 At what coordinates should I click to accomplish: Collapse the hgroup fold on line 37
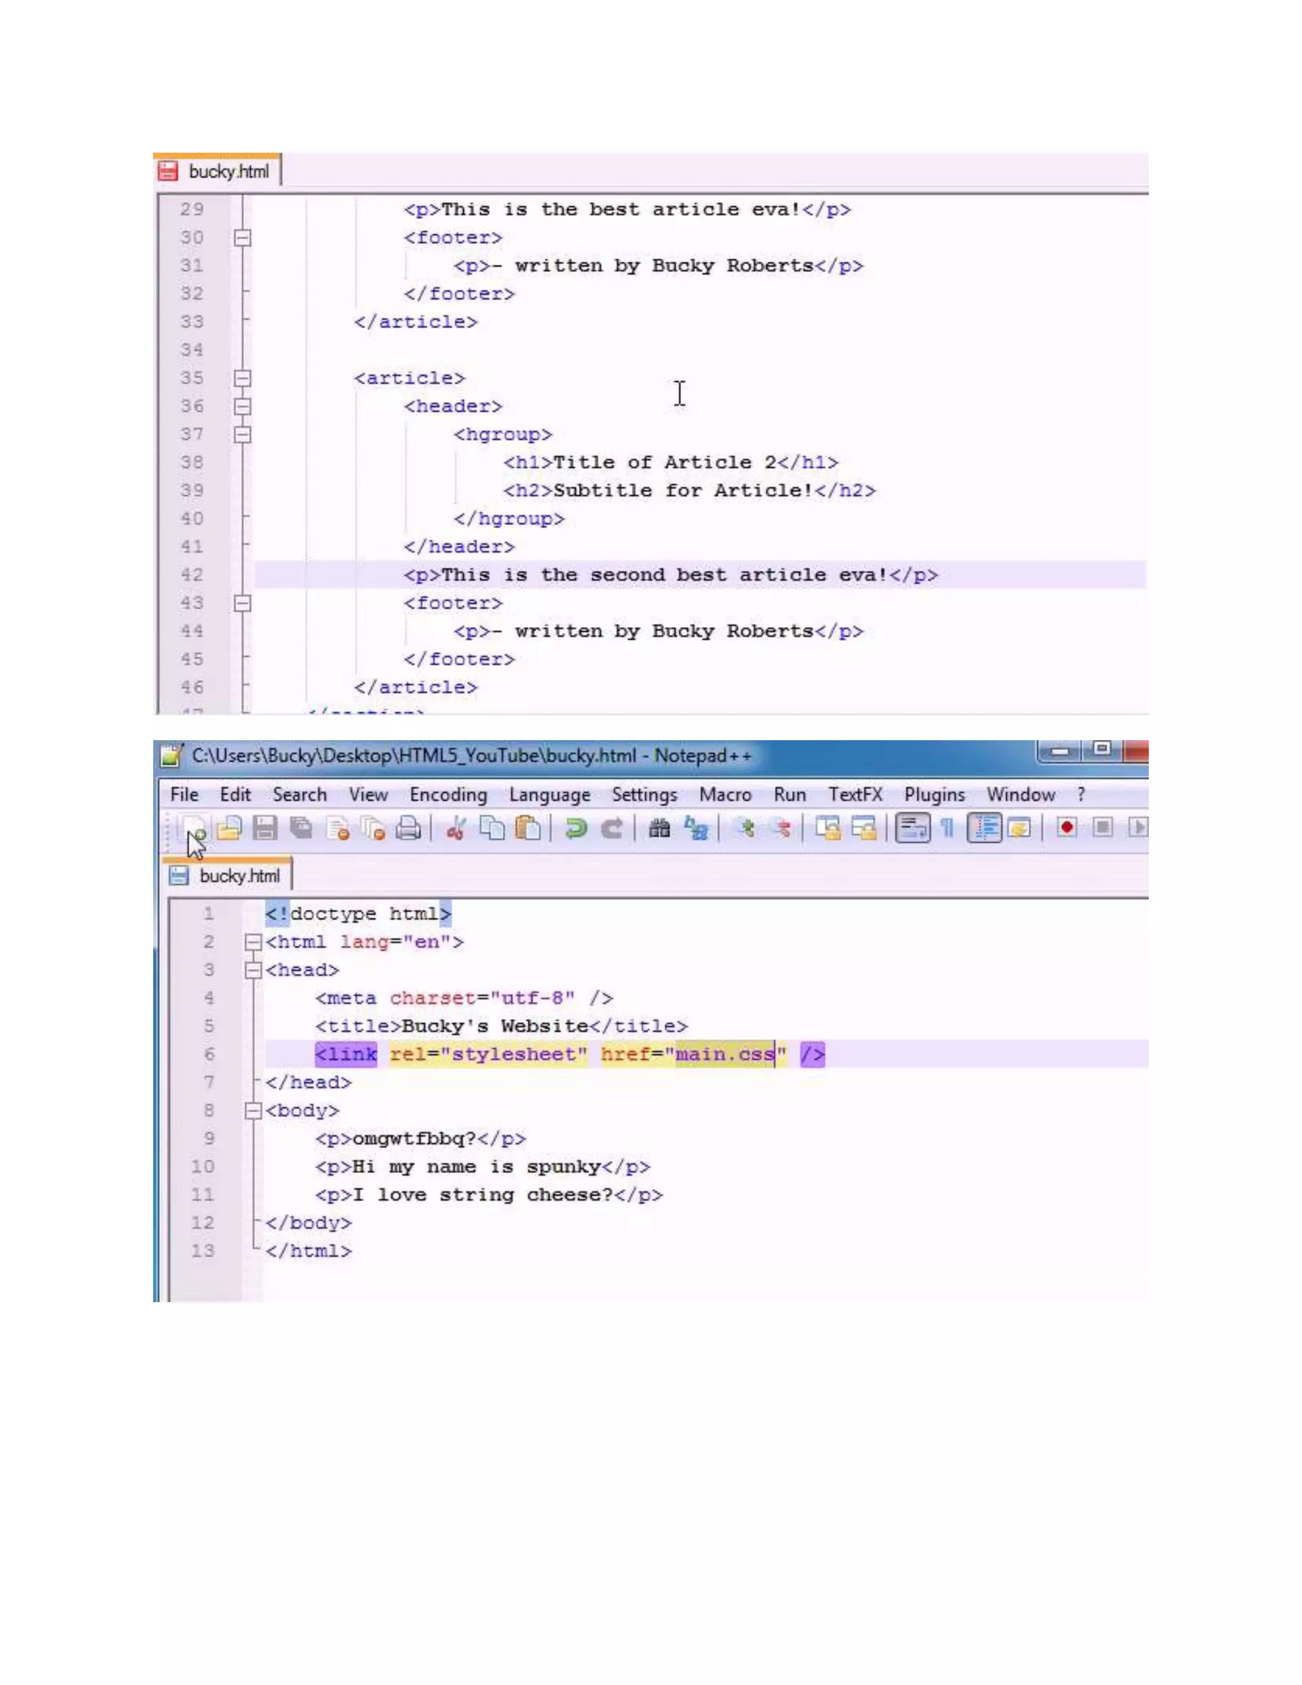click(x=242, y=434)
